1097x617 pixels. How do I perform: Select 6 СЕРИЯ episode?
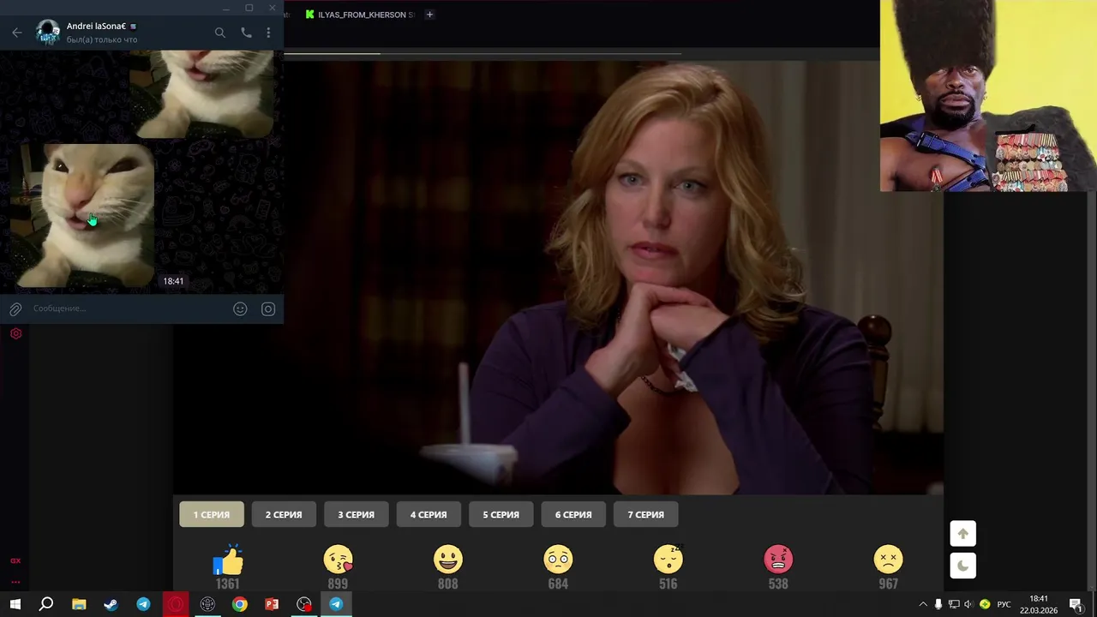click(x=573, y=514)
